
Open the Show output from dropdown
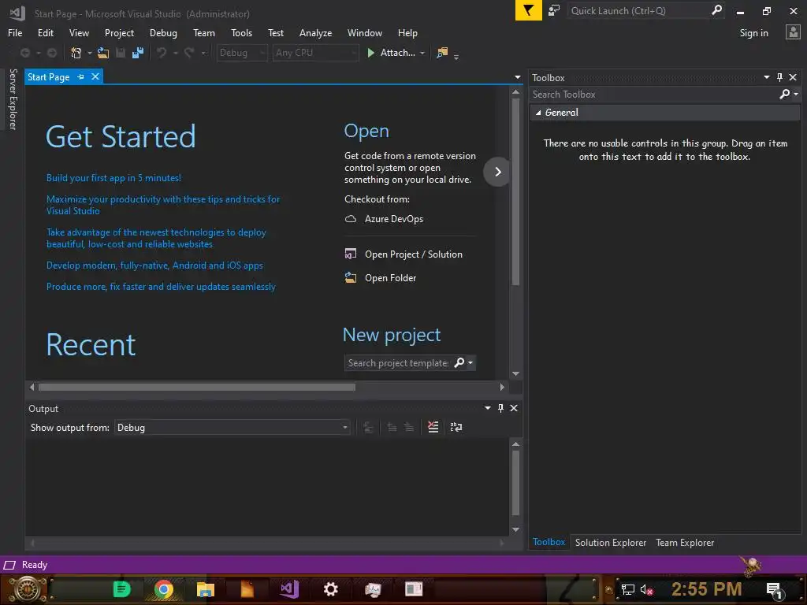pos(232,428)
